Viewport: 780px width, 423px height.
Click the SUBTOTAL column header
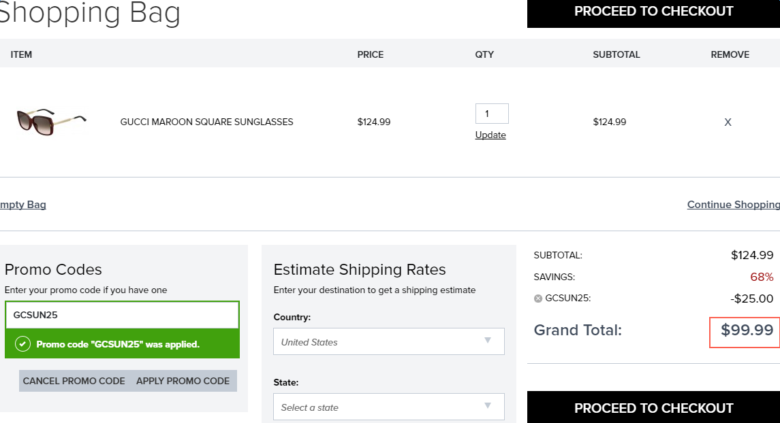617,54
